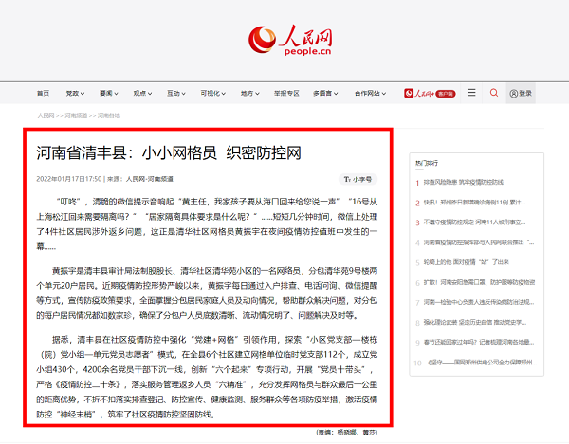The height and width of the screenshot is (444, 569).
Task: Expand the 可视化 navigation dropdown
Action: (x=211, y=93)
